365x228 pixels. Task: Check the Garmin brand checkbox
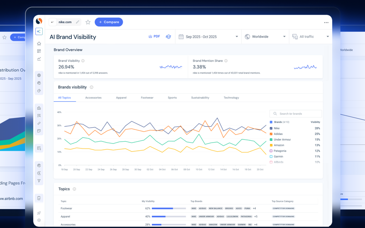(271, 157)
